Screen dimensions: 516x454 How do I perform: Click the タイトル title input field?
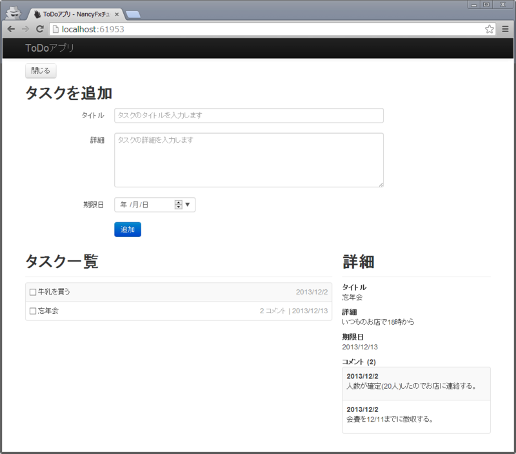pos(248,115)
